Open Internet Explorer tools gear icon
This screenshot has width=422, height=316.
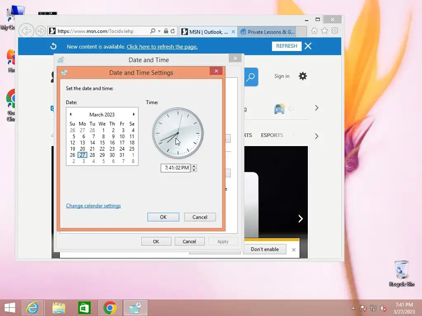coord(335,30)
